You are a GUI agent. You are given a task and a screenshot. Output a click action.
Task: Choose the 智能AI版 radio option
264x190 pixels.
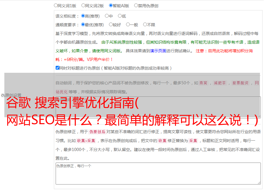[x=111, y=5]
